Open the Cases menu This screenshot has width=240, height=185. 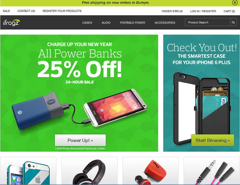point(87,23)
